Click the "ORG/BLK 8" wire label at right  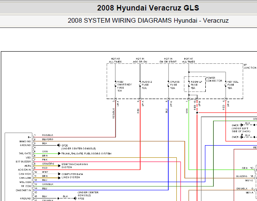[245, 189]
